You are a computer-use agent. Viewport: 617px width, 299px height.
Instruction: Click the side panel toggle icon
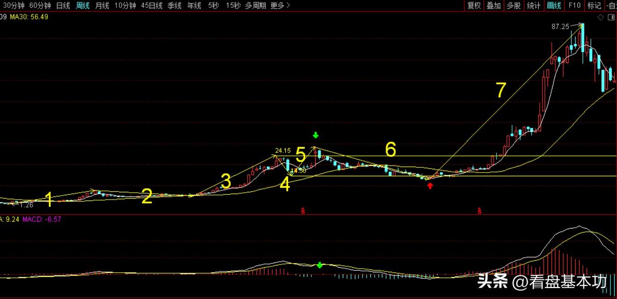(610, 17)
